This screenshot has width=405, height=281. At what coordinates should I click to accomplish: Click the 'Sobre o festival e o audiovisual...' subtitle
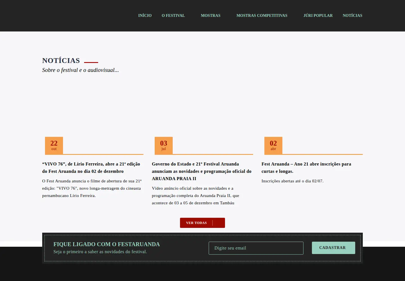point(80,70)
